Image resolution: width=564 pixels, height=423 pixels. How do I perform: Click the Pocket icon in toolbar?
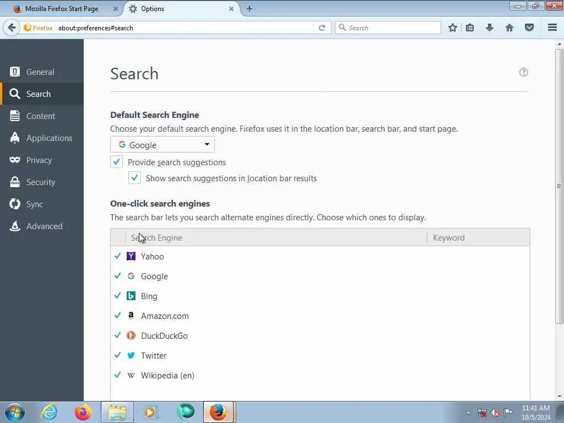coord(529,28)
